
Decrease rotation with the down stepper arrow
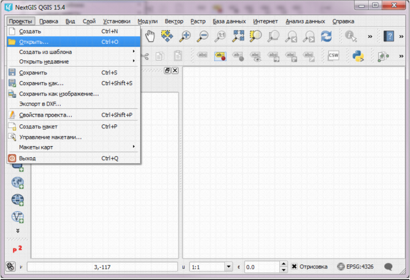[284, 270]
